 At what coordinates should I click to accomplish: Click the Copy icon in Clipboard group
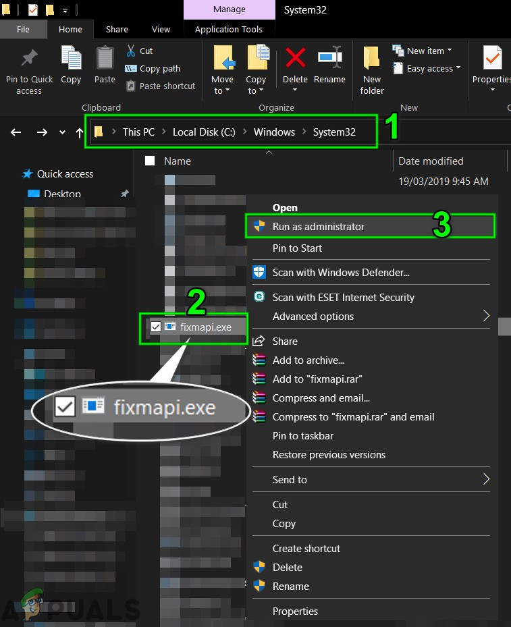(71, 57)
